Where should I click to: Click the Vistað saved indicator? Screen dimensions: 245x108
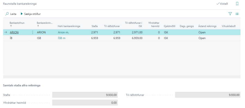pyautogui.click(x=222, y=4)
